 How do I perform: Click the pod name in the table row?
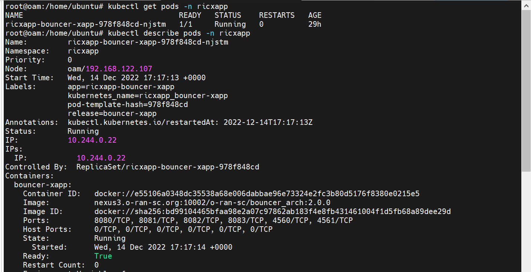[85, 24]
